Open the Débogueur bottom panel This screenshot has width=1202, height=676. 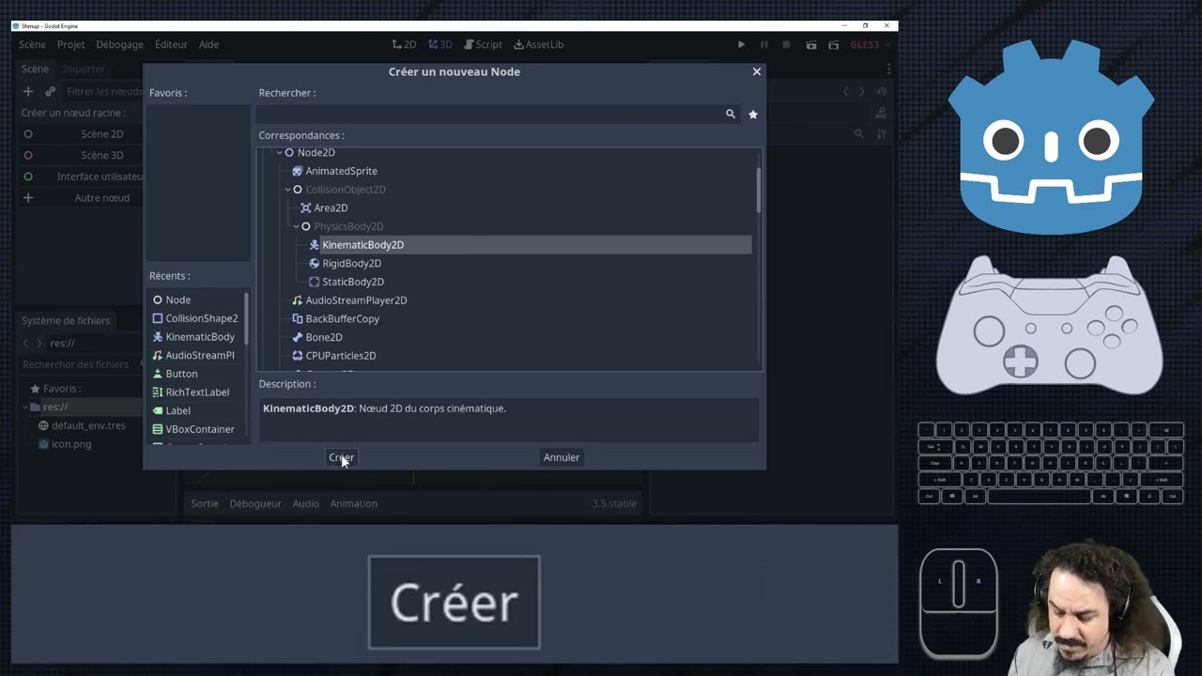255,503
